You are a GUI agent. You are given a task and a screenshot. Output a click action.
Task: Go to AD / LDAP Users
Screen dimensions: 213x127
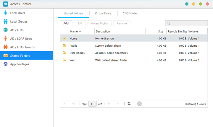click(x=21, y=38)
